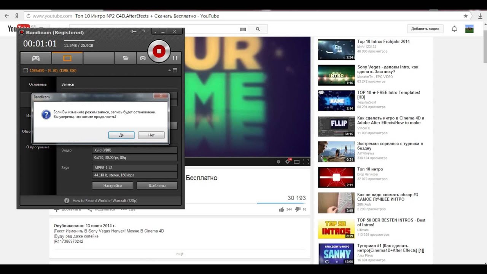The height and width of the screenshot is (274, 487).
Task: Click the Xvid (VBR) video codec field
Action: 135,150
